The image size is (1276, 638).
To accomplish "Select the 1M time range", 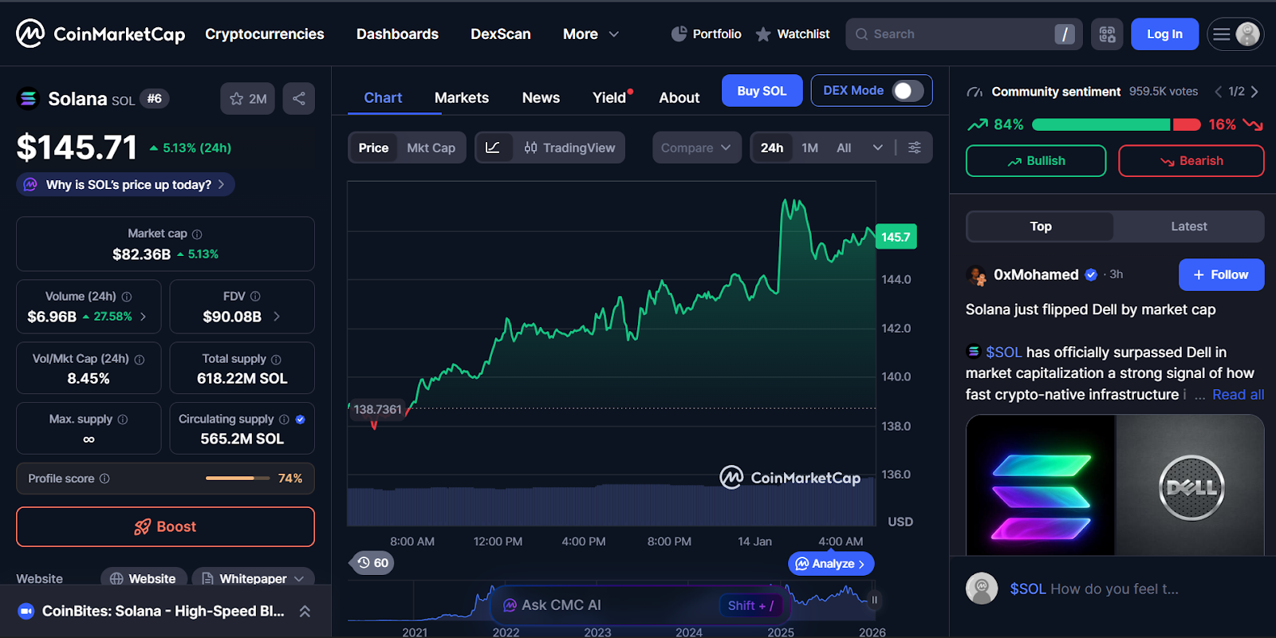I will point(809,148).
